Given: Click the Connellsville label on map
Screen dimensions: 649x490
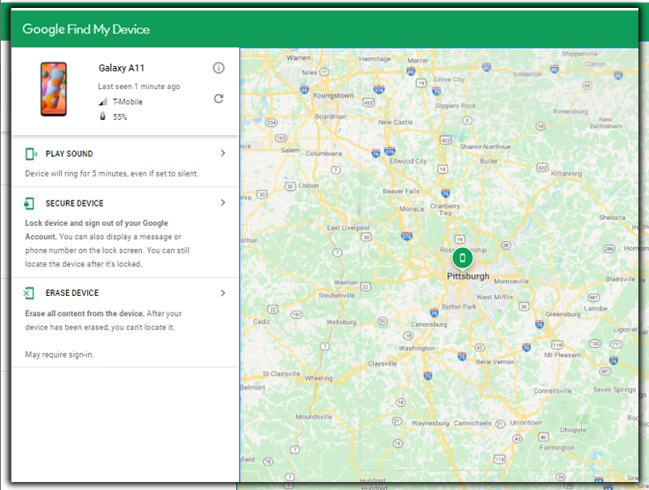Looking at the screenshot, I should [553, 390].
